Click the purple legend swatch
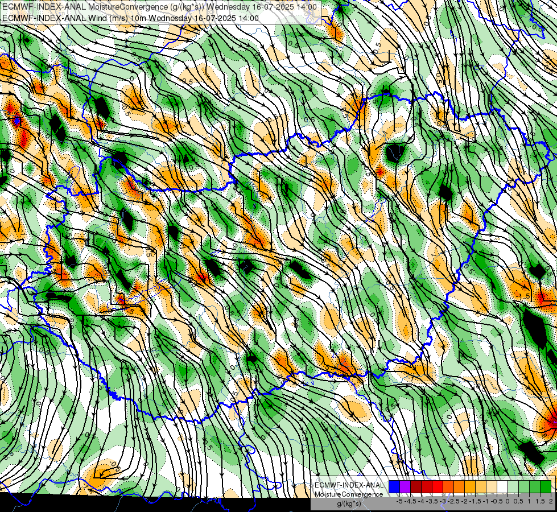 point(405,486)
